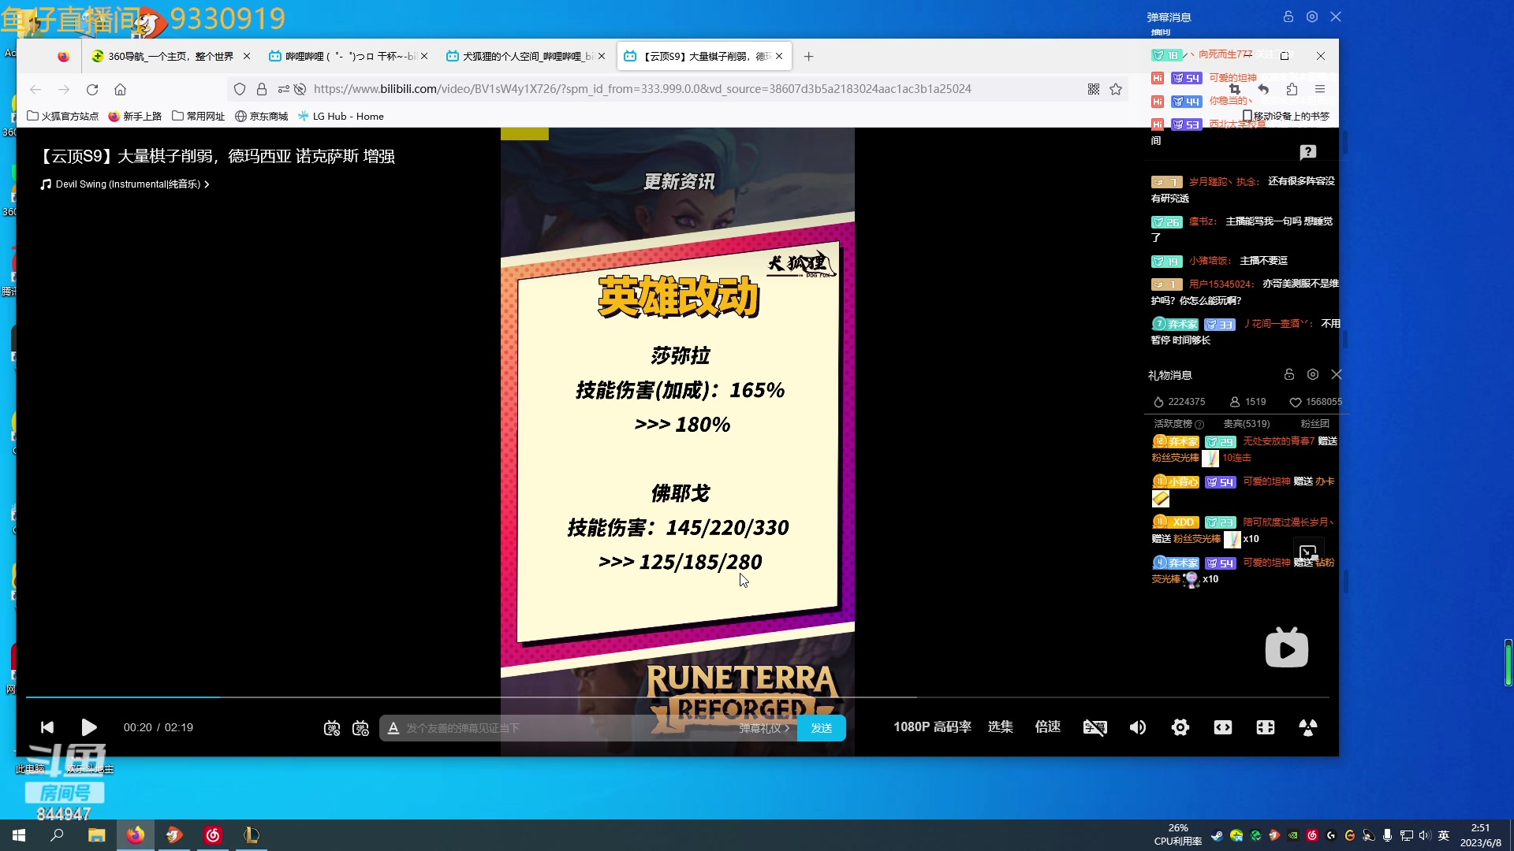
Task: Open video player settings gear
Action: coord(1180,727)
